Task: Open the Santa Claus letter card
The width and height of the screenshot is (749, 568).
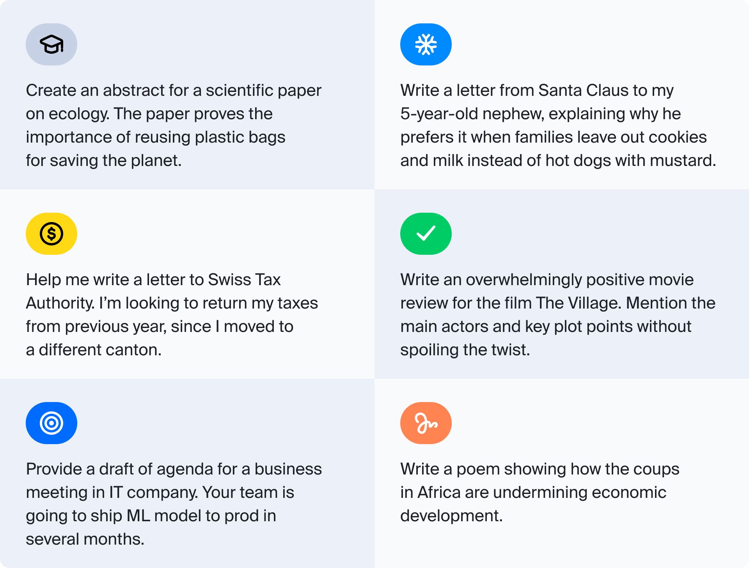Action: 562,95
